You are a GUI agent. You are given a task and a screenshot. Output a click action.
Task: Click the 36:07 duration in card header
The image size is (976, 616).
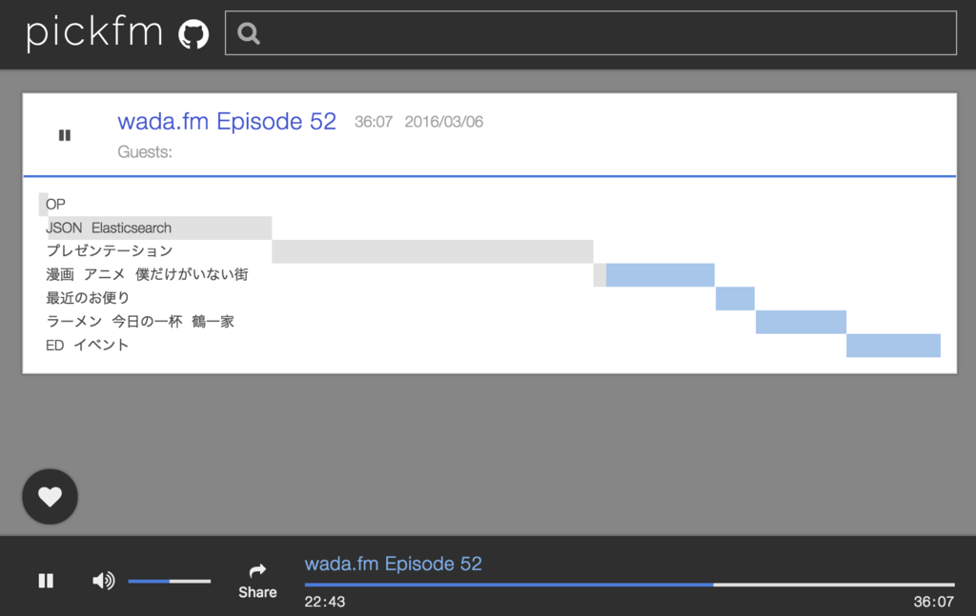point(374,122)
